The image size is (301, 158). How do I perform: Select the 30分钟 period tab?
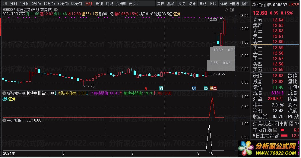coord(63,4)
